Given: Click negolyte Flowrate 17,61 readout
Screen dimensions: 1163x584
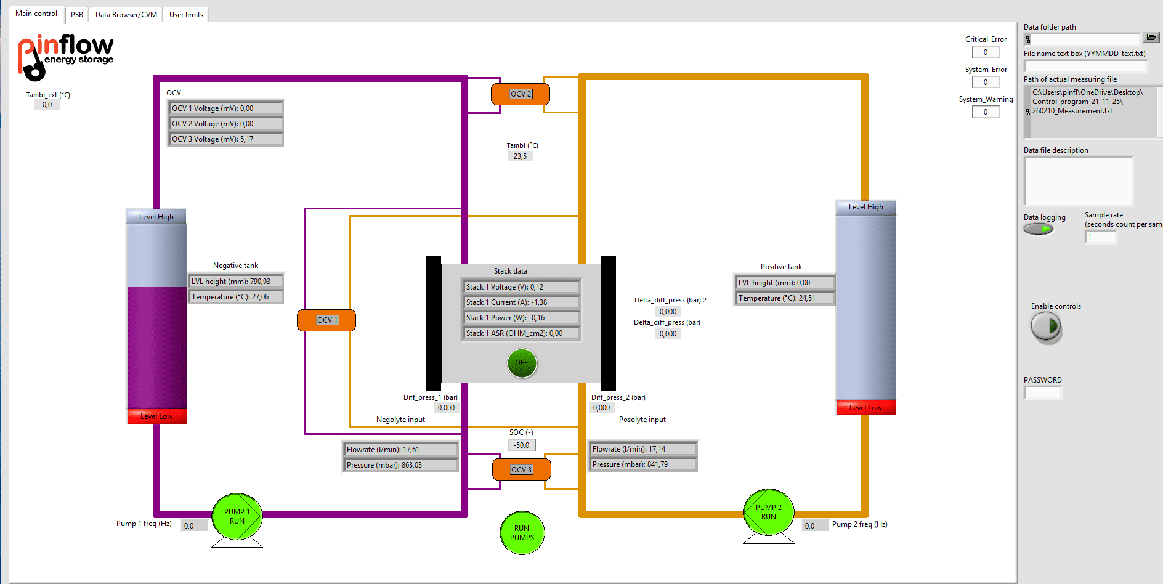Looking at the screenshot, I should (x=401, y=450).
